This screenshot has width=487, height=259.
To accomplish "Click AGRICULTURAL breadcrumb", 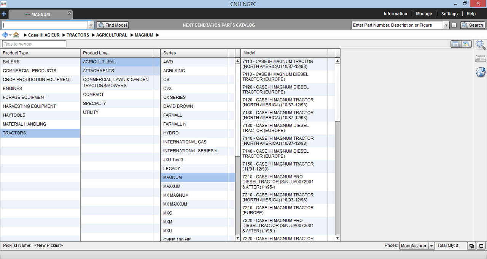I will point(111,35).
